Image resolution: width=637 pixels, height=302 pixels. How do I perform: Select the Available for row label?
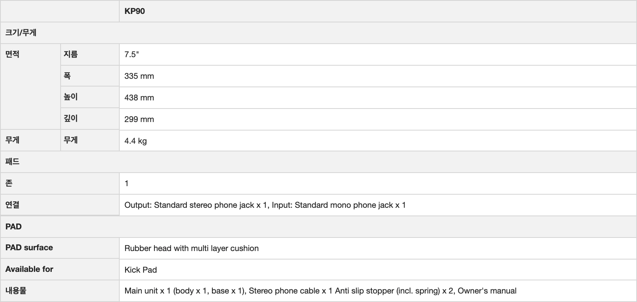pyautogui.click(x=29, y=269)
